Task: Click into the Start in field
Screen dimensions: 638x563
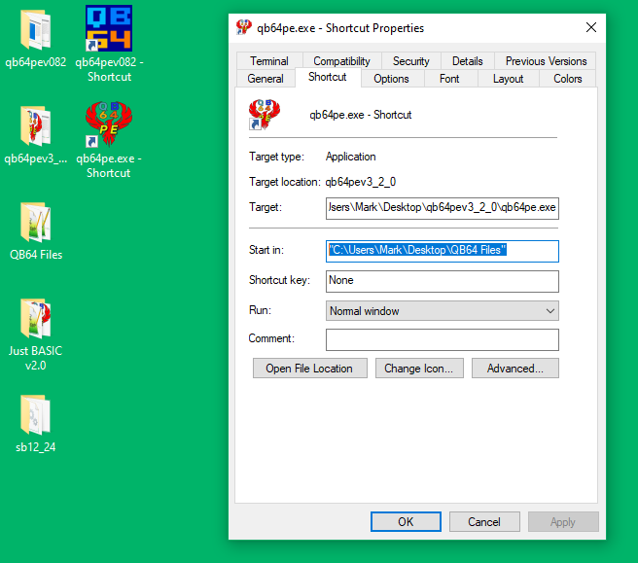Action: pyautogui.click(x=443, y=251)
